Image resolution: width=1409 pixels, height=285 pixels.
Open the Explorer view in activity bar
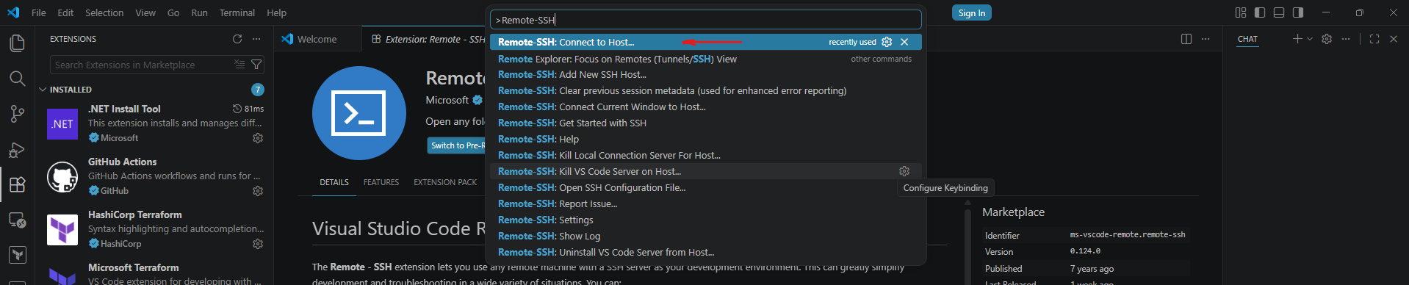[x=17, y=43]
